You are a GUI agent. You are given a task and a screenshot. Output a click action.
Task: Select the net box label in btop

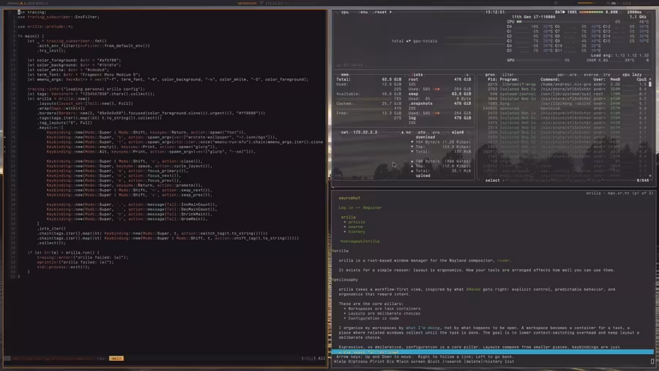pyautogui.click(x=345, y=132)
